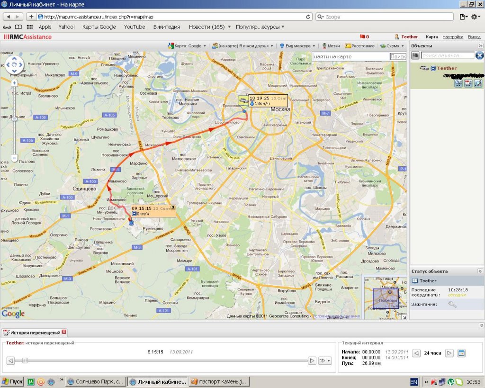Go forward using the browser forward arrow
The height and width of the screenshot is (388, 485).
(18, 17)
